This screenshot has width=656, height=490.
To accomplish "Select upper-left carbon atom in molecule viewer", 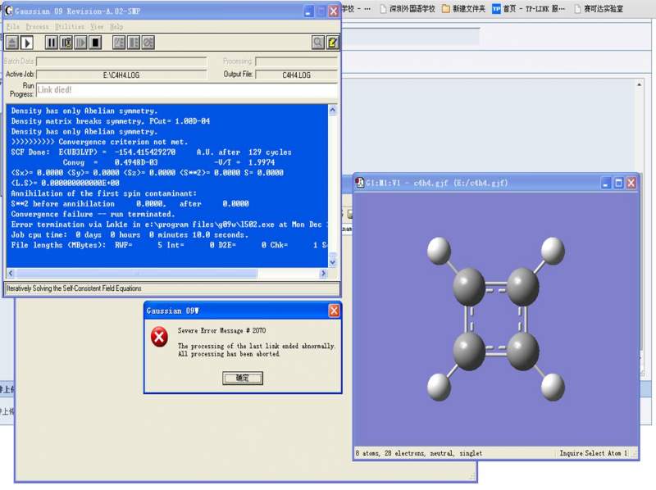I will [470, 286].
